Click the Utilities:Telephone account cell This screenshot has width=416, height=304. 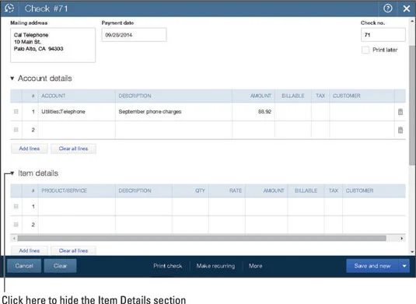pos(77,112)
